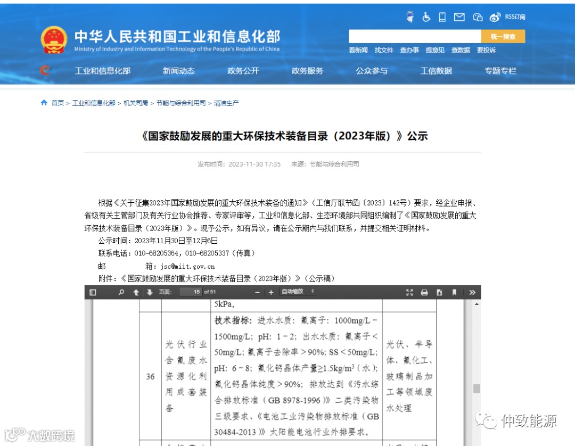Go to 首页 breadcrumb link
Viewport: 575px width, 446px height.
pyautogui.click(x=57, y=103)
